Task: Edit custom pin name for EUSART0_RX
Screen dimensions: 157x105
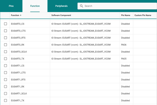Action: click(x=145, y=45)
